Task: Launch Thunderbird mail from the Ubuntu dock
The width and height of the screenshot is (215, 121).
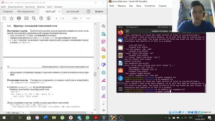Action: click(121, 40)
